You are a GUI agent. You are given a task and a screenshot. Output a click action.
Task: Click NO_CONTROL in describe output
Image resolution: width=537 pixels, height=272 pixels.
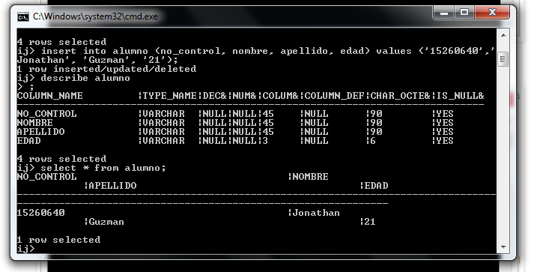[x=47, y=114]
